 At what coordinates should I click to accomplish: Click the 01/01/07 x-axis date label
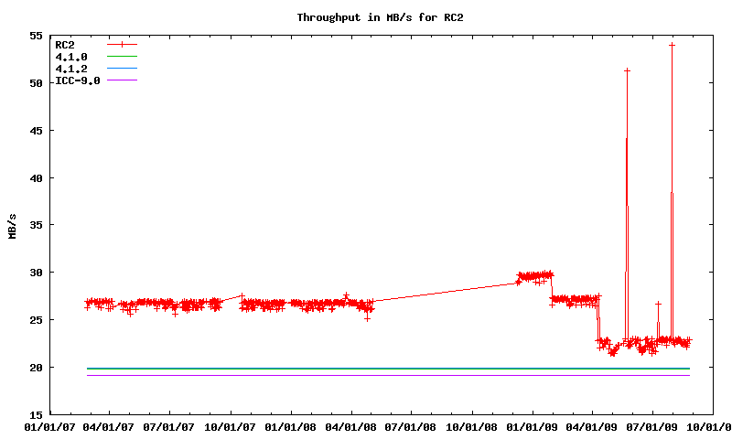(x=49, y=426)
